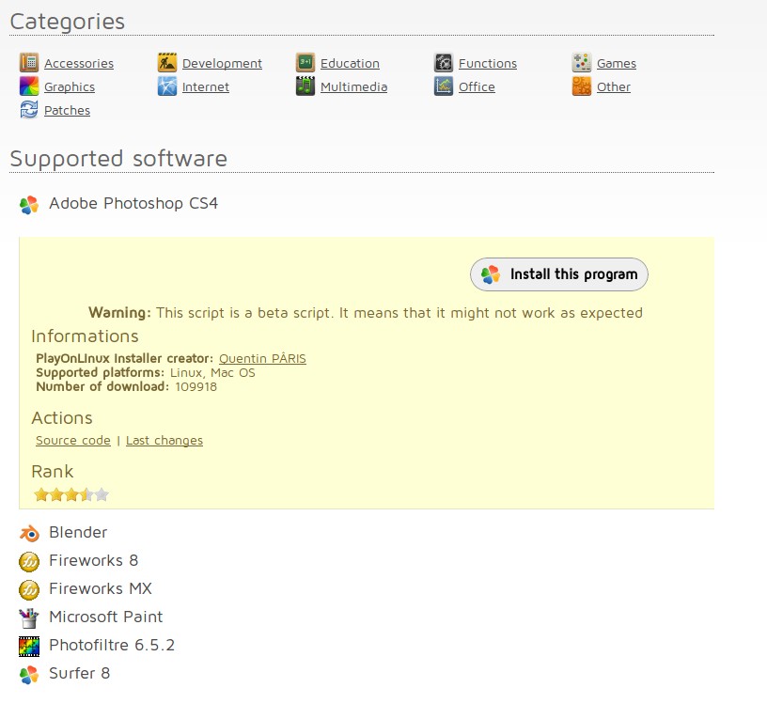Open the Accessories category link
Image resolution: width=767 pixels, height=719 pixels.
79,64
